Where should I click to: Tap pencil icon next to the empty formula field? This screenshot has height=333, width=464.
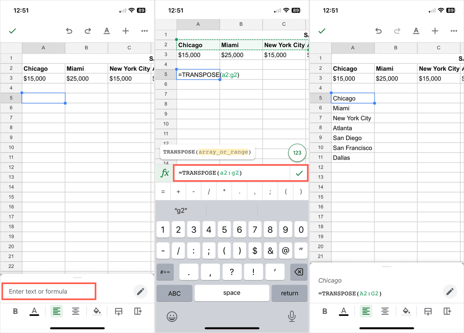click(x=140, y=291)
